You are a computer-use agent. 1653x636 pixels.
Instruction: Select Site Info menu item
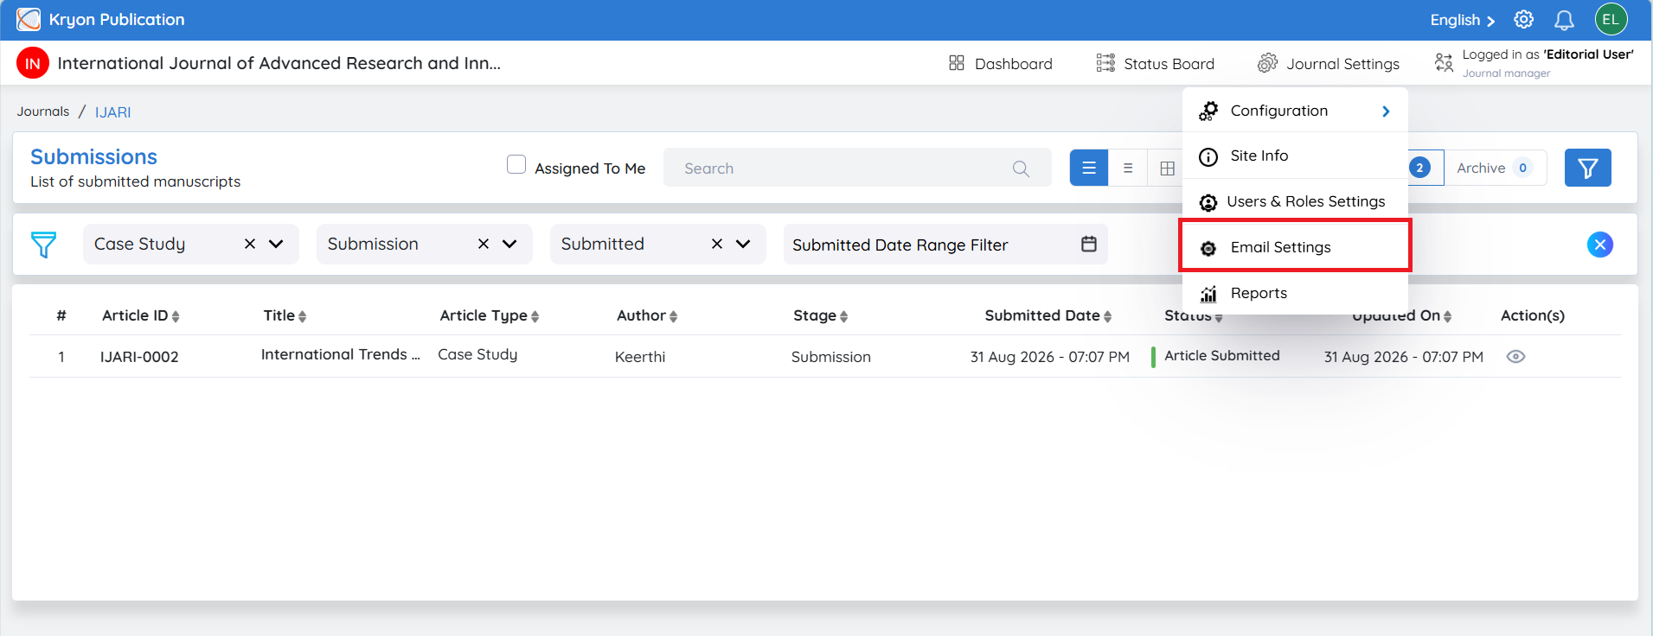(x=1295, y=156)
